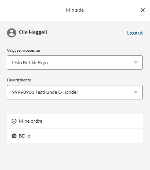Click the Mine ordre text label
This screenshot has width=150, height=170.
[30, 121]
